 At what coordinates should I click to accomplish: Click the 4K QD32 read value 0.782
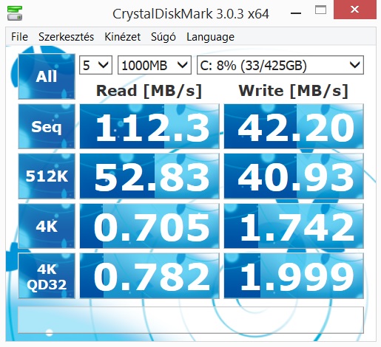[149, 275]
